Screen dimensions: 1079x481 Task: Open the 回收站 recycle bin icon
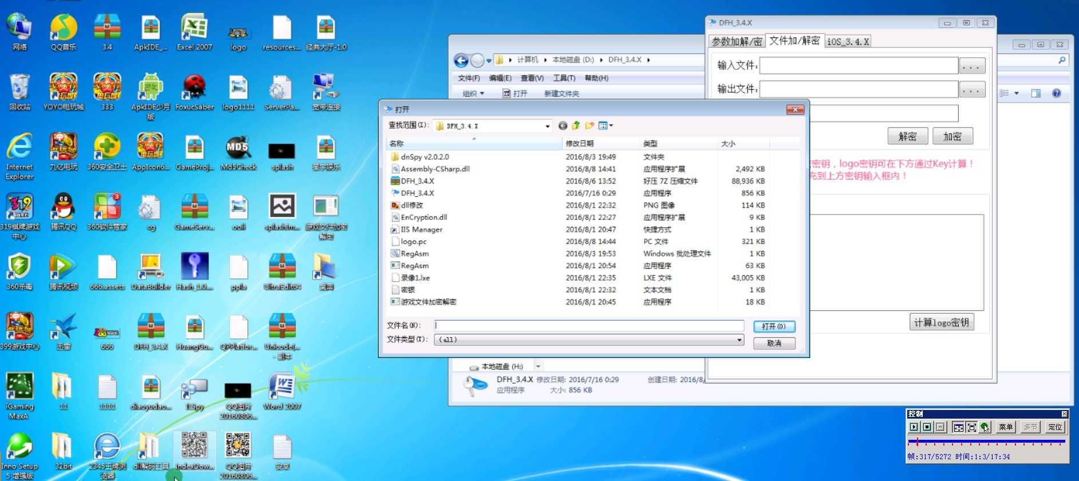(x=20, y=92)
